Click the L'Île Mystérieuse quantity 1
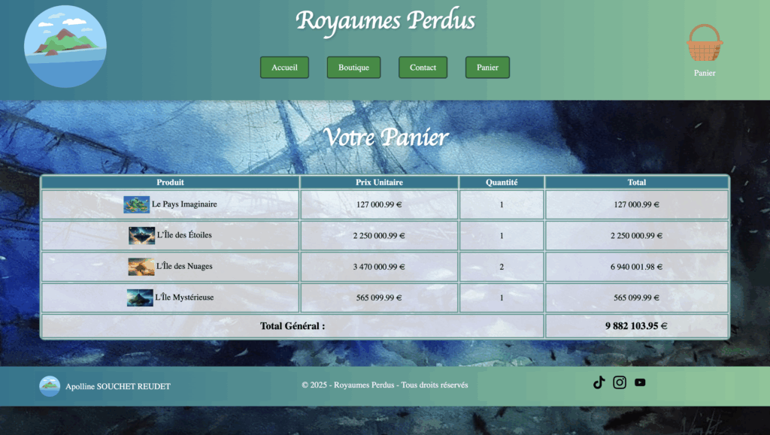This screenshot has width=770, height=435. click(502, 298)
